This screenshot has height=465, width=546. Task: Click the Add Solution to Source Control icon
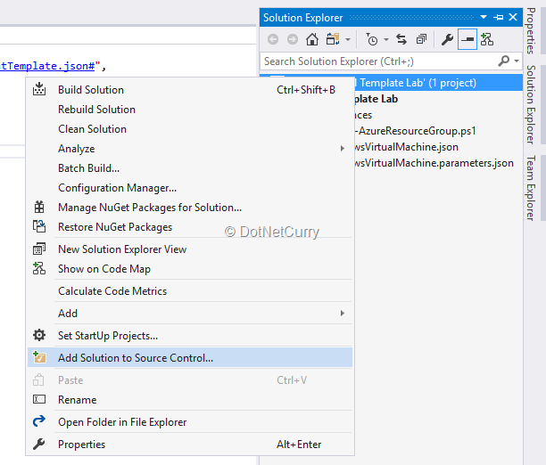39,357
